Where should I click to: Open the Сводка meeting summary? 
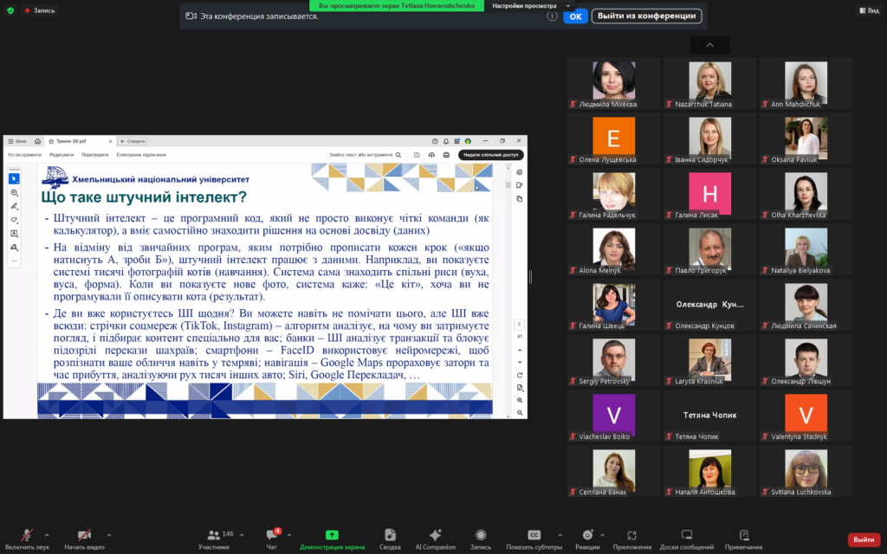(x=390, y=538)
